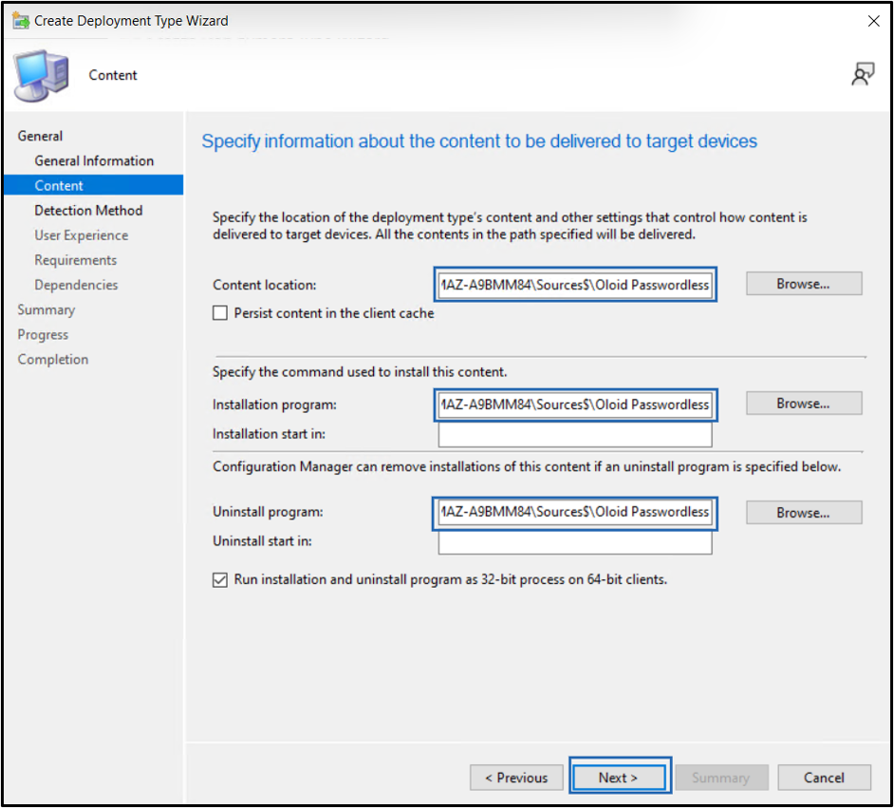Viewport: 894px width, 808px height.
Task: Click the feedback person icon at top right
Action: (x=863, y=74)
